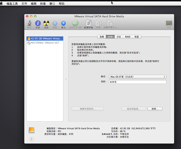181x149 pixels.
Task: Open the Disk Utility (磁盘工具) menu
Action: point(12,4)
